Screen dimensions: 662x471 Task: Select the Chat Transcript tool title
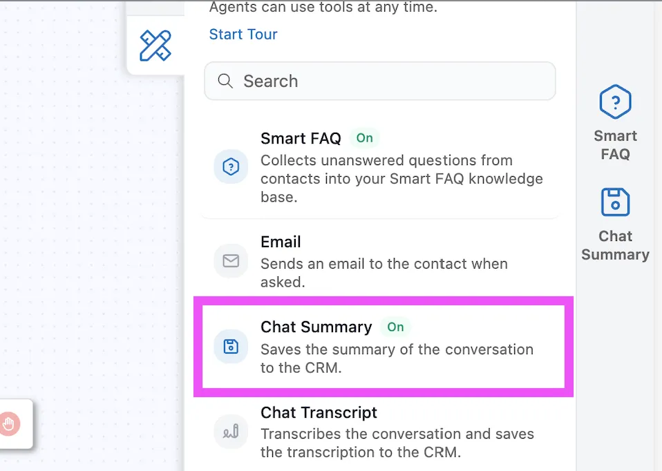[319, 412]
